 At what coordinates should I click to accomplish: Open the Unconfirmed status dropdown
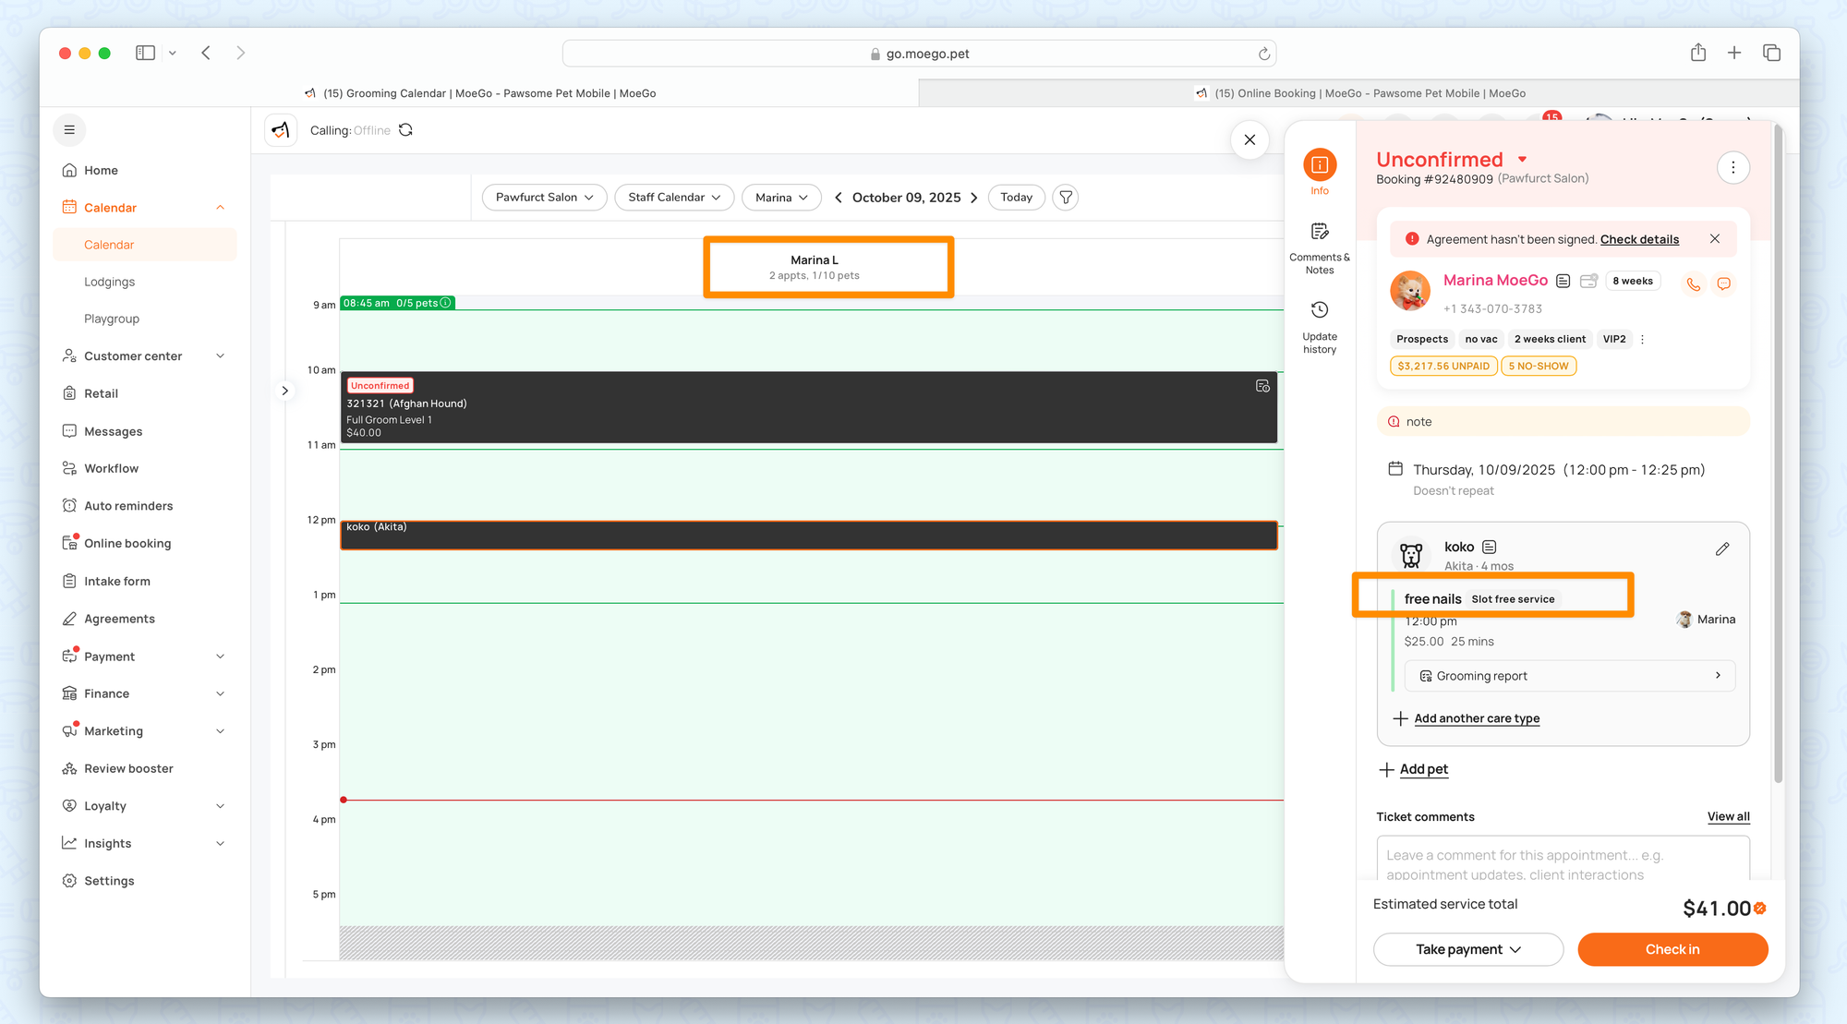click(x=1522, y=160)
